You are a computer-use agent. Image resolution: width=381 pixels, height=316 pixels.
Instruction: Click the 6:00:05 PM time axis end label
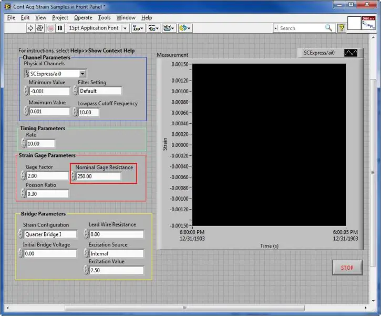(x=345, y=232)
